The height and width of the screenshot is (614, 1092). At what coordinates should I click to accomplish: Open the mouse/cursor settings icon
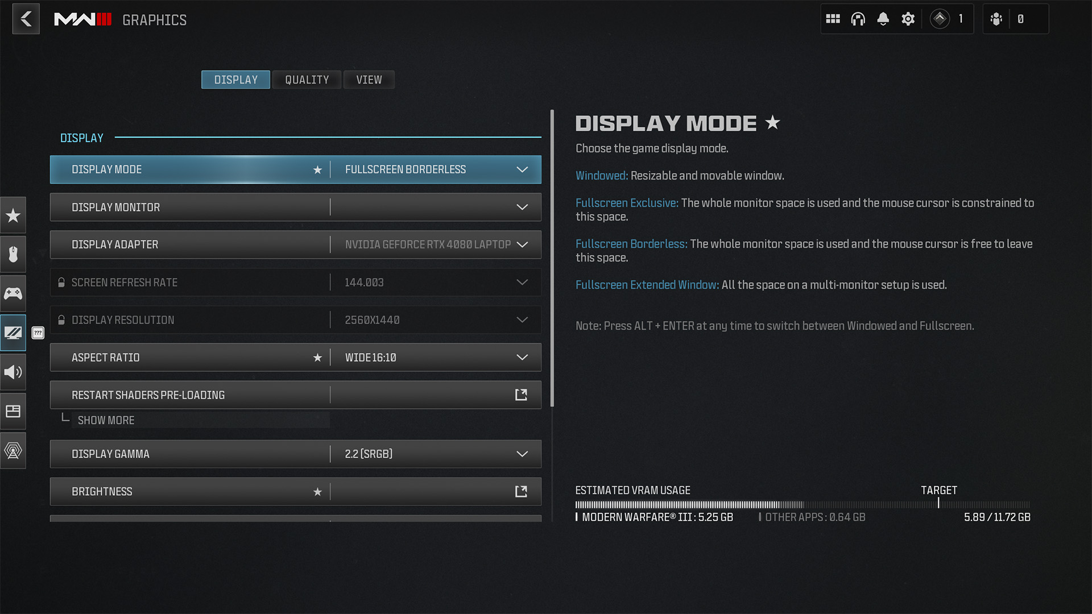click(x=14, y=255)
